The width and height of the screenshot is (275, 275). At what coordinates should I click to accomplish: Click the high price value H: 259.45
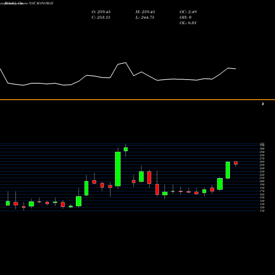tap(145, 12)
